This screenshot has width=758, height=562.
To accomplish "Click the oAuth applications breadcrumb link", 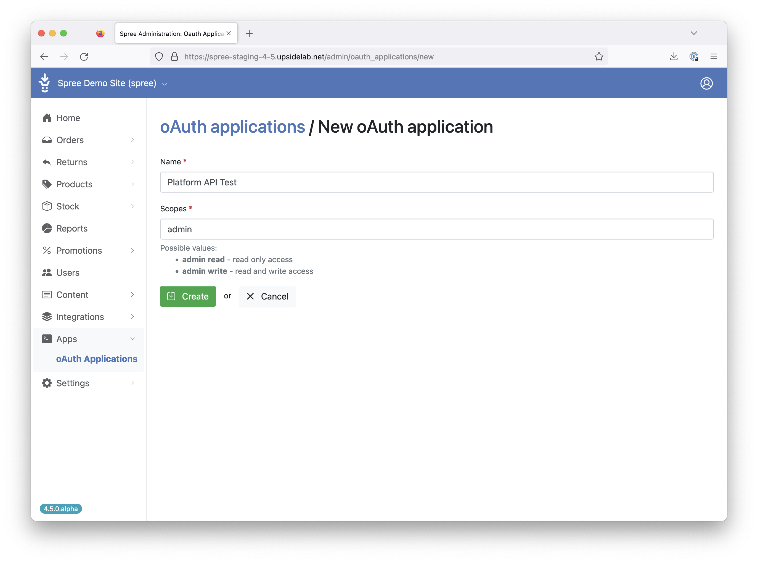I will pos(232,127).
